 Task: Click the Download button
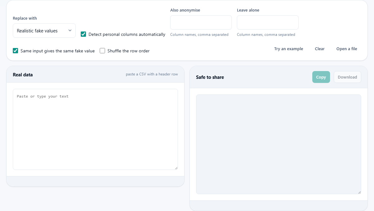pyautogui.click(x=348, y=77)
